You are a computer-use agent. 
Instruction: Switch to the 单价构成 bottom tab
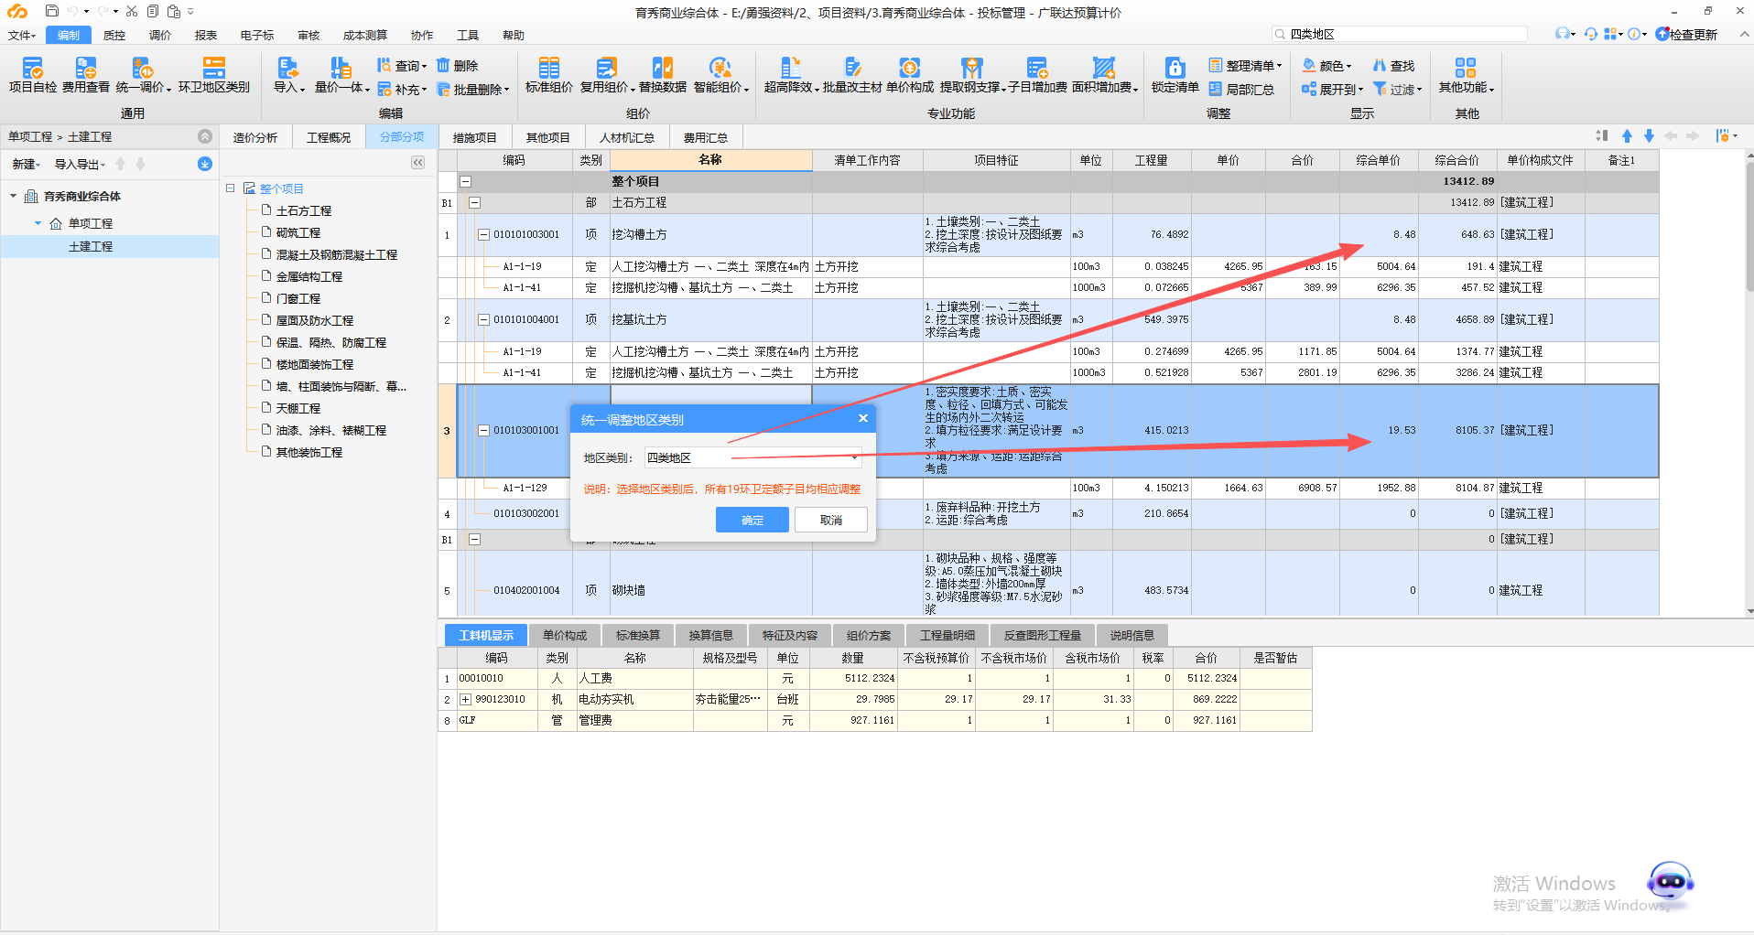pyautogui.click(x=565, y=635)
